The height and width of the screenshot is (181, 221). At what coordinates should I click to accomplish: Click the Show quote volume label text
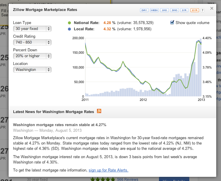pos(193,23)
